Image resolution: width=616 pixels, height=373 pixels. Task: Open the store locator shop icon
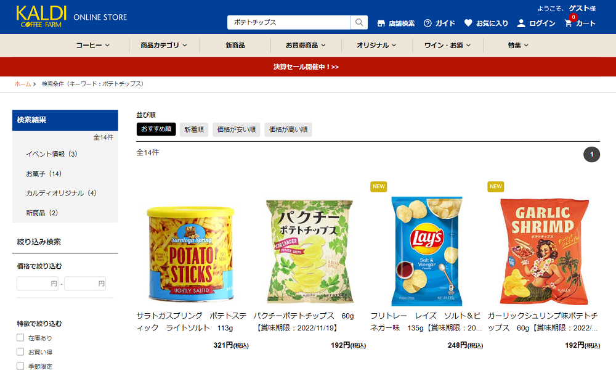[x=381, y=23]
